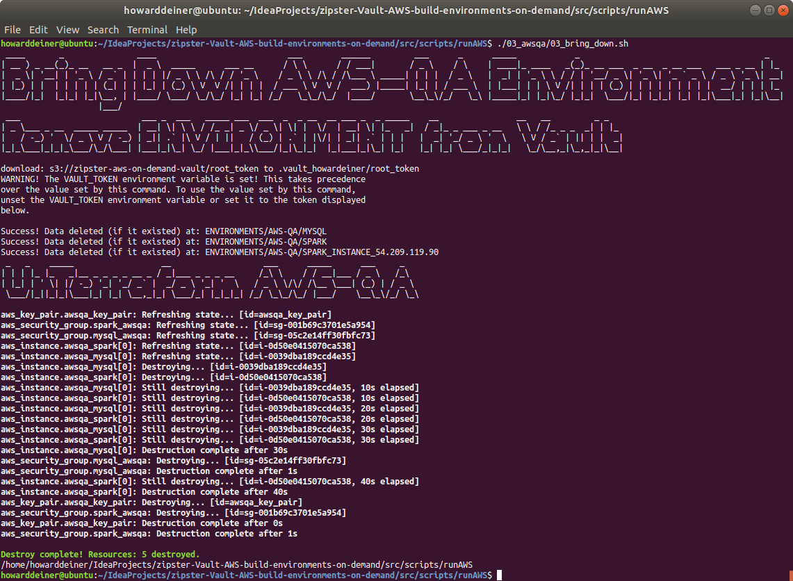The width and height of the screenshot is (793, 581).
Task: Click awsqa_spark[0] Destruction complete after 40s
Action: click(x=144, y=492)
